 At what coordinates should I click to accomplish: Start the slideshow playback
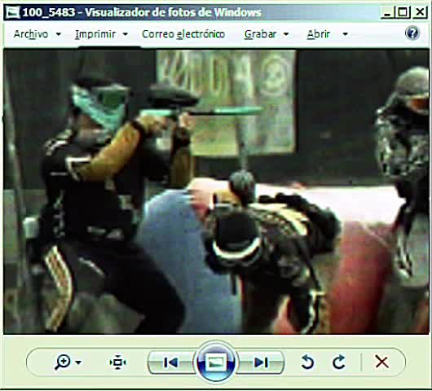point(216,362)
